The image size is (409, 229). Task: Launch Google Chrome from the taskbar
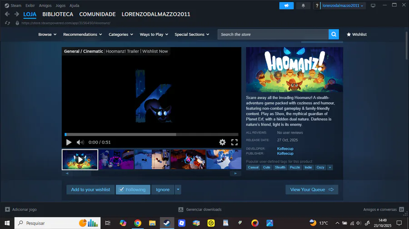pyautogui.click(x=138, y=223)
